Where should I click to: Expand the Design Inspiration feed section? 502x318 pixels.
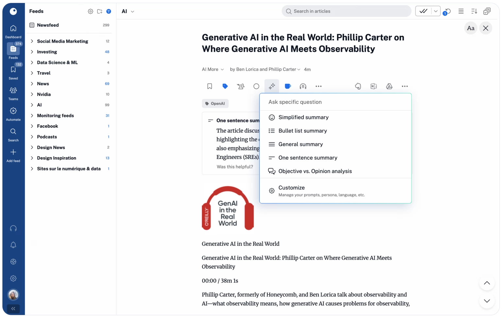[32, 158]
